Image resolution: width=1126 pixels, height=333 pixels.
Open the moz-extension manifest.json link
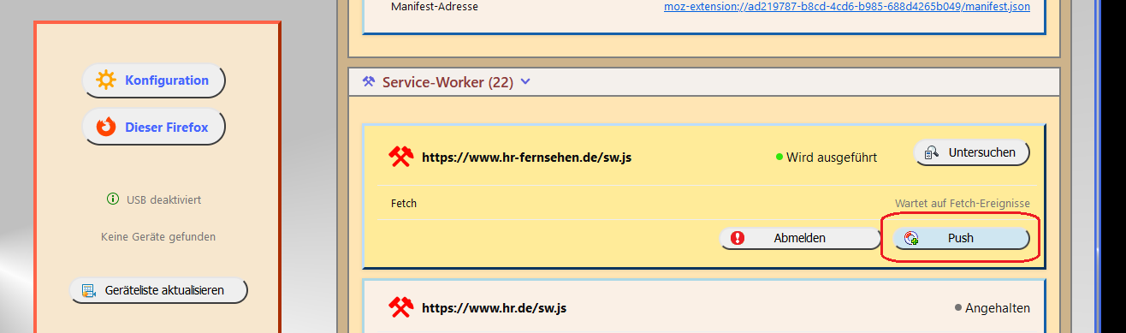click(x=847, y=6)
